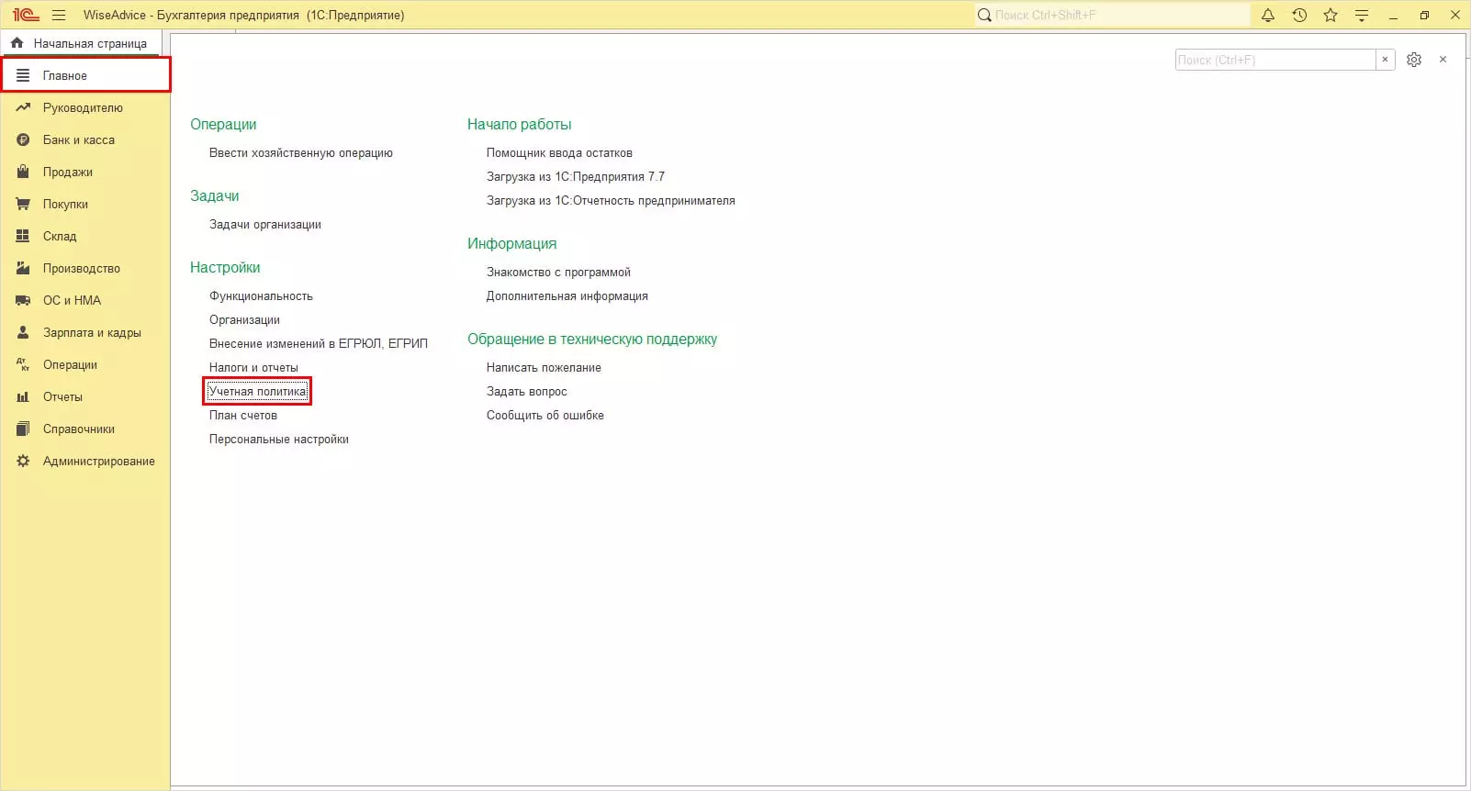This screenshot has height=791, width=1471.
Task: Open the title bar lines menu icon left of minimize
Action: pyautogui.click(x=1362, y=15)
